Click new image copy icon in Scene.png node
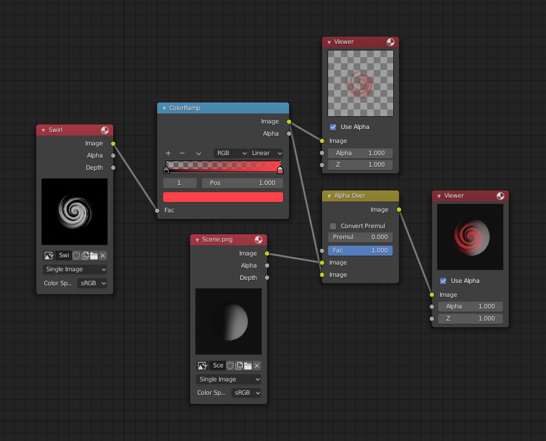546x441 pixels. [239, 366]
